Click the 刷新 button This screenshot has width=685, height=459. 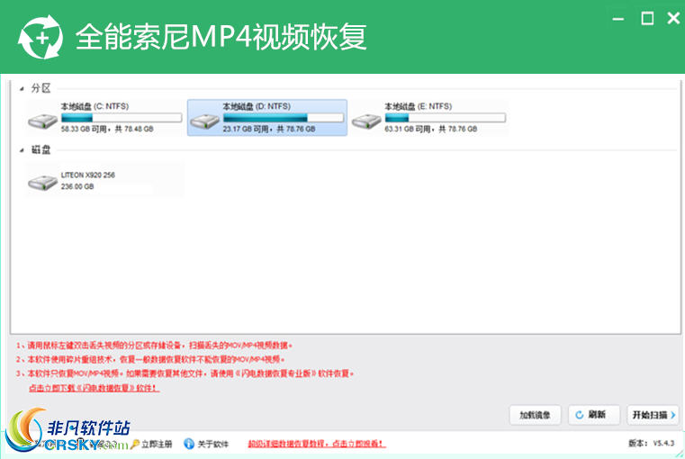coord(594,415)
